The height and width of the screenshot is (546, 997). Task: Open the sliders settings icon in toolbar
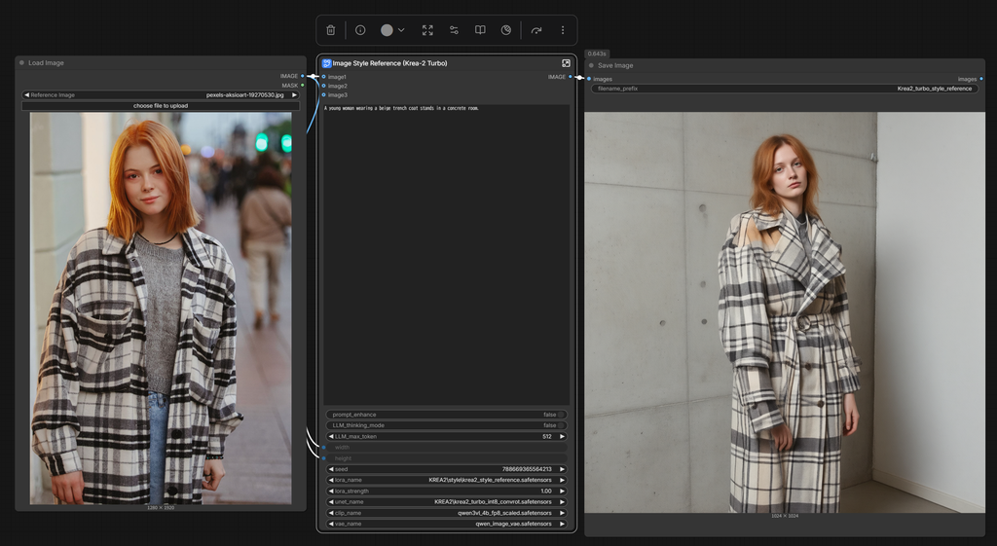454,30
